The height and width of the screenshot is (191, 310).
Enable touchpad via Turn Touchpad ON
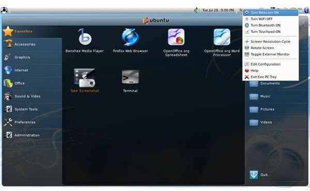click(x=270, y=31)
